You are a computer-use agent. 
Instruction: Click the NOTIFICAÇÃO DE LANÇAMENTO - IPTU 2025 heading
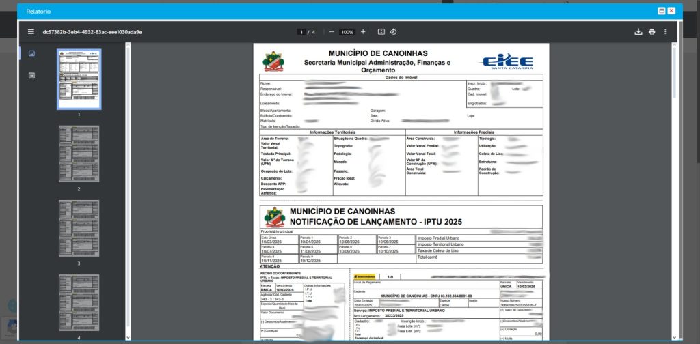[376, 221]
